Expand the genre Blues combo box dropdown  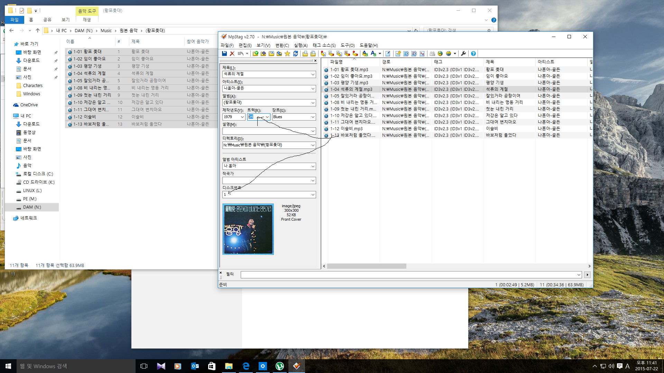click(x=313, y=117)
